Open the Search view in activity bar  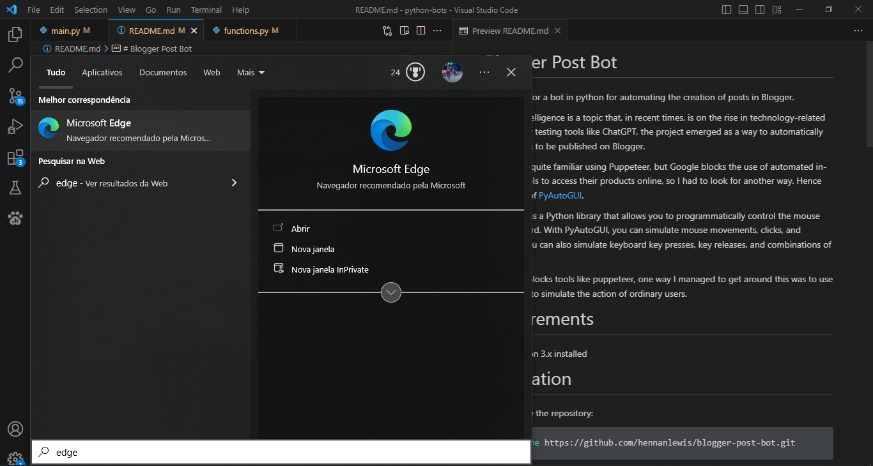(x=15, y=65)
